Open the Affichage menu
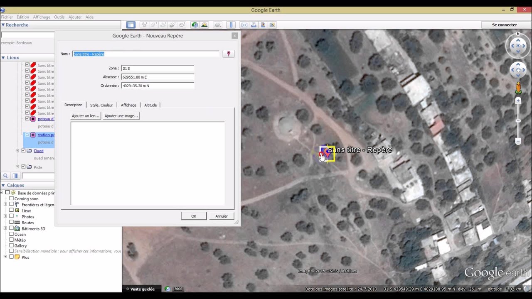 [x=42, y=17]
